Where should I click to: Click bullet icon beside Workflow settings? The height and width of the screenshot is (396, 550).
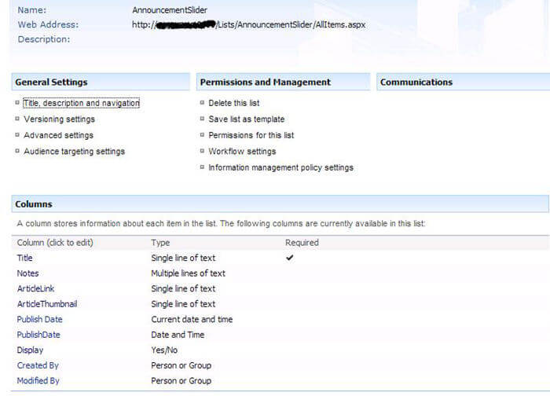pos(202,151)
